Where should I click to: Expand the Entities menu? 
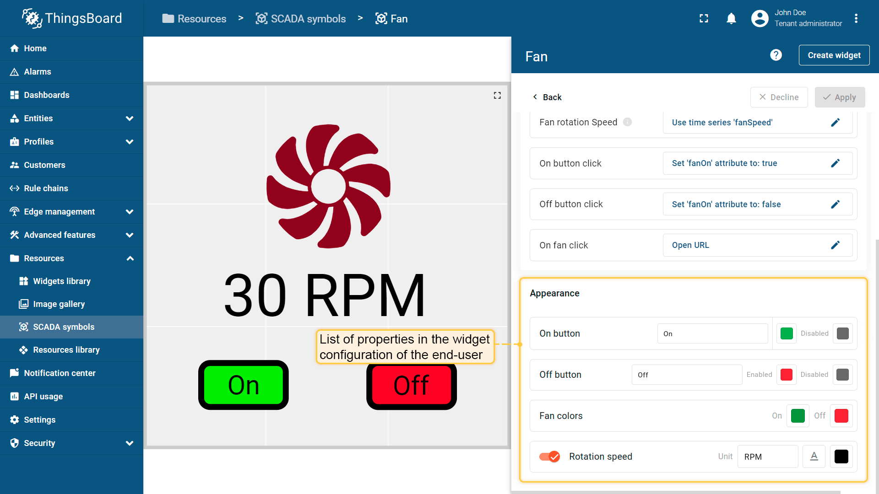(130, 118)
